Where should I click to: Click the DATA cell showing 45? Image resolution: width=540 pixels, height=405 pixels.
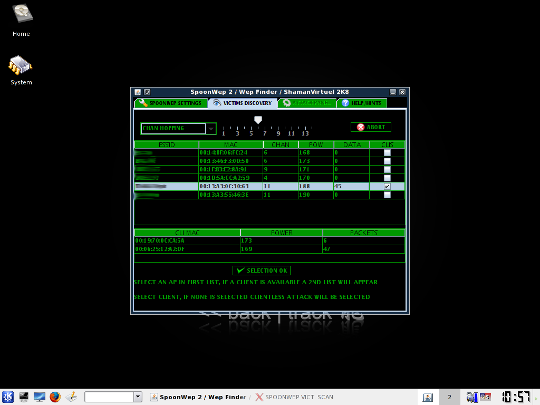(351, 186)
